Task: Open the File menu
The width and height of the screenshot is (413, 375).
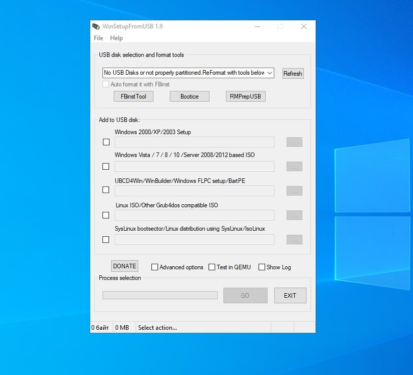Action: click(x=98, y=38)
